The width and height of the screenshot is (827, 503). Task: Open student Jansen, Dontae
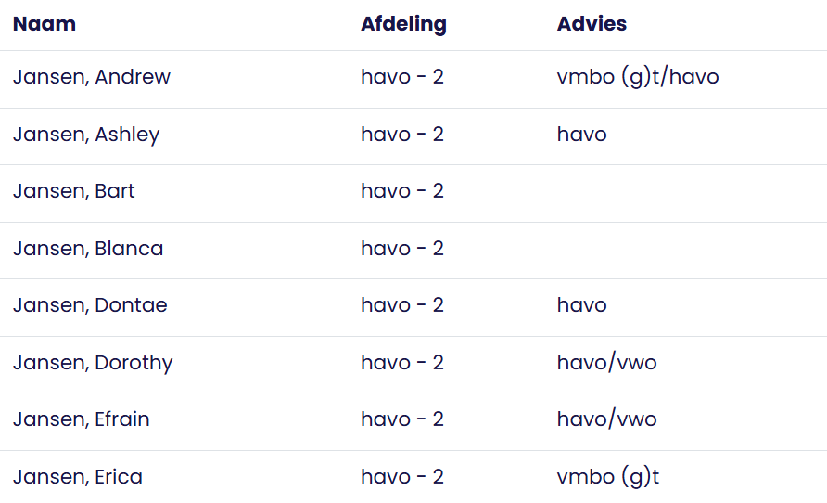90,305
